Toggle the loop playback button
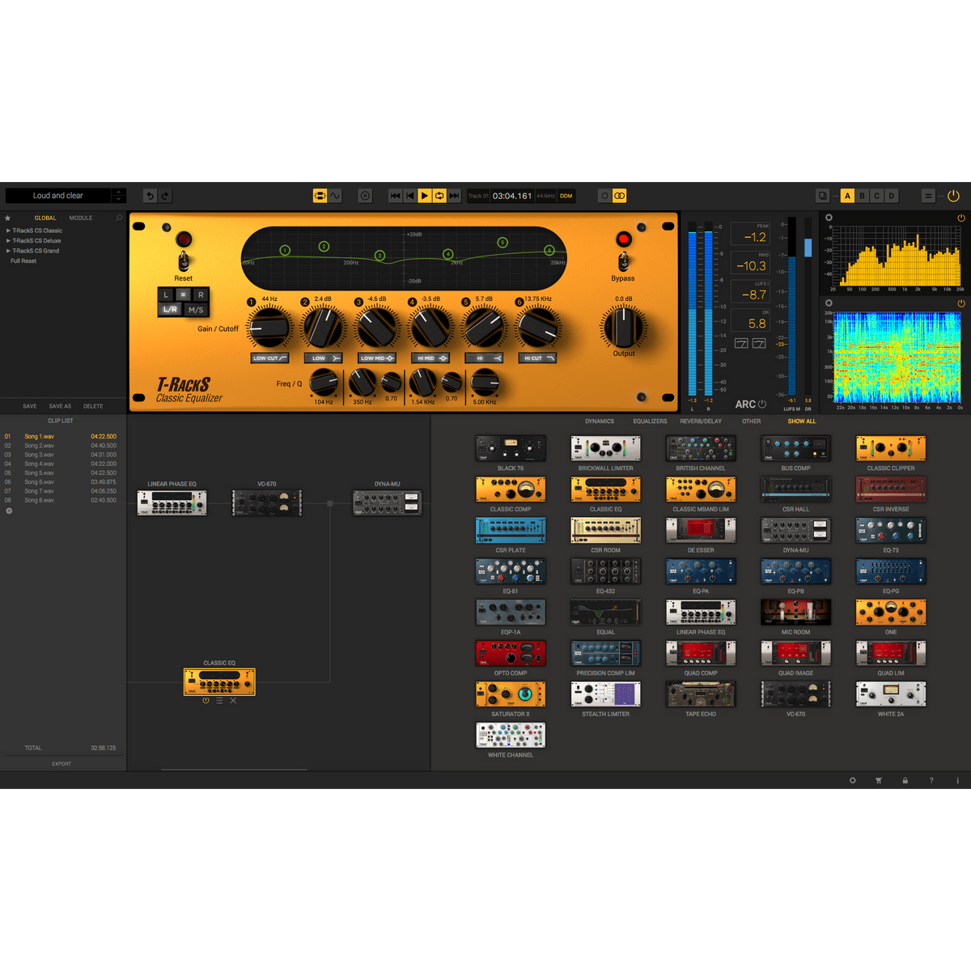 (x=439, y=196)
